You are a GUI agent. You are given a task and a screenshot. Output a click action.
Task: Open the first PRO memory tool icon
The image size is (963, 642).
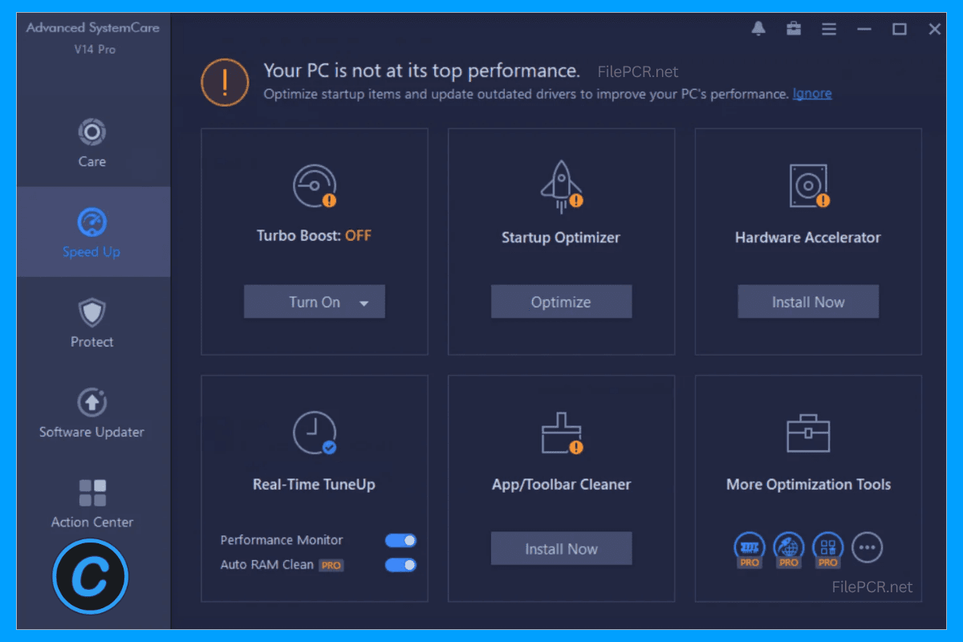click(x=749, y=549)
